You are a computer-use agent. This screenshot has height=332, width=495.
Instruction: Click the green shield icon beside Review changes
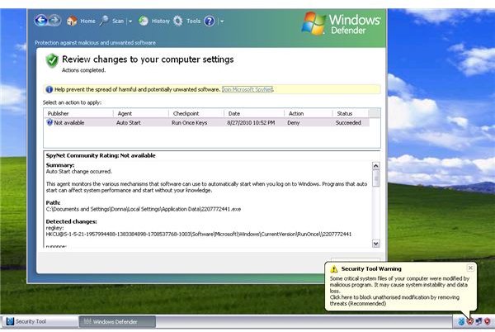52,60
